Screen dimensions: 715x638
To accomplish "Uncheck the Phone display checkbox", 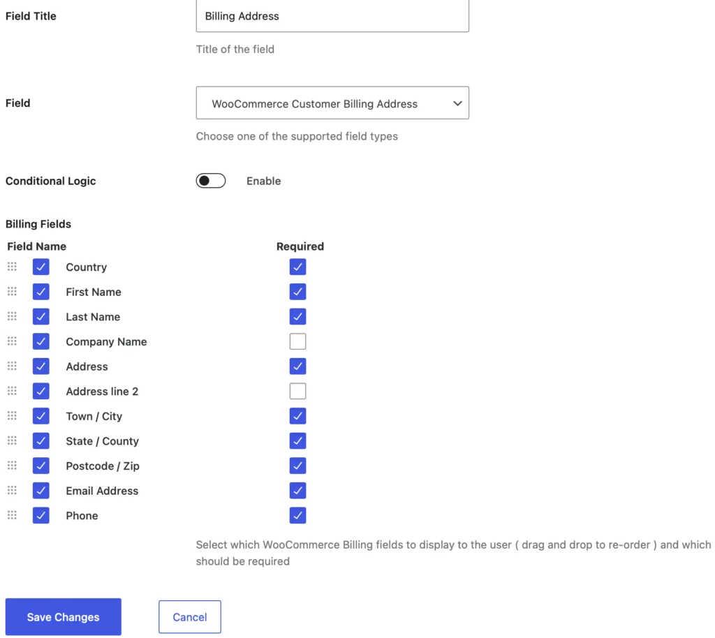I will (41, 515).
